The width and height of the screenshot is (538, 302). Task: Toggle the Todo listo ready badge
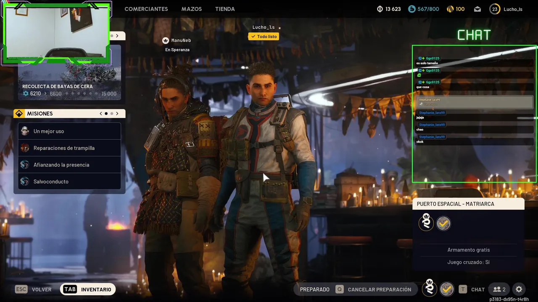point(264,36)
